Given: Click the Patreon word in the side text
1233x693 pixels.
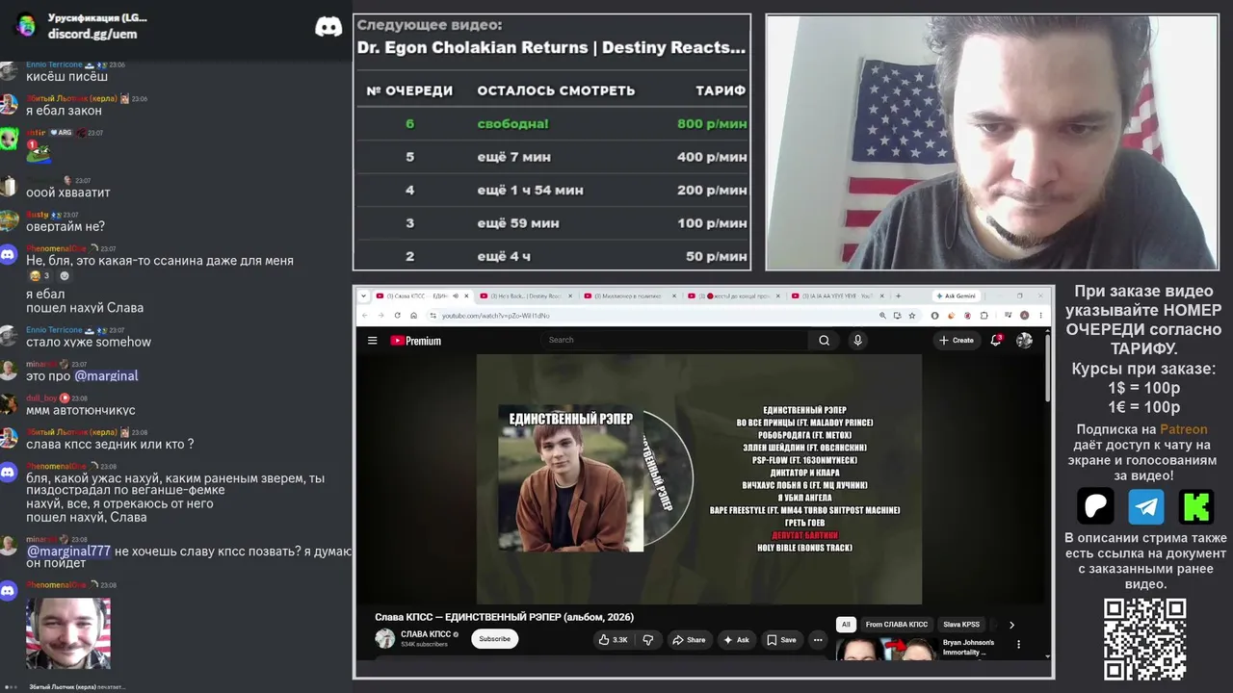Looking at the screenshot, I should point(1183,429).
